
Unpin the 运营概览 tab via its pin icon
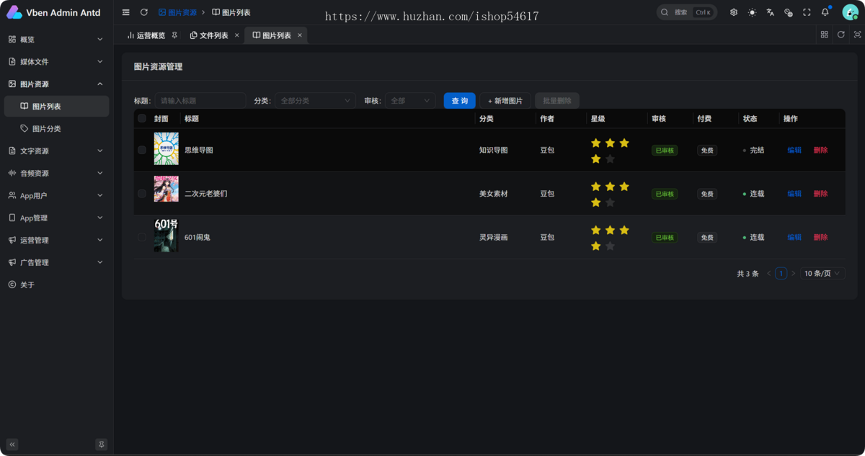tap(174, 35)
